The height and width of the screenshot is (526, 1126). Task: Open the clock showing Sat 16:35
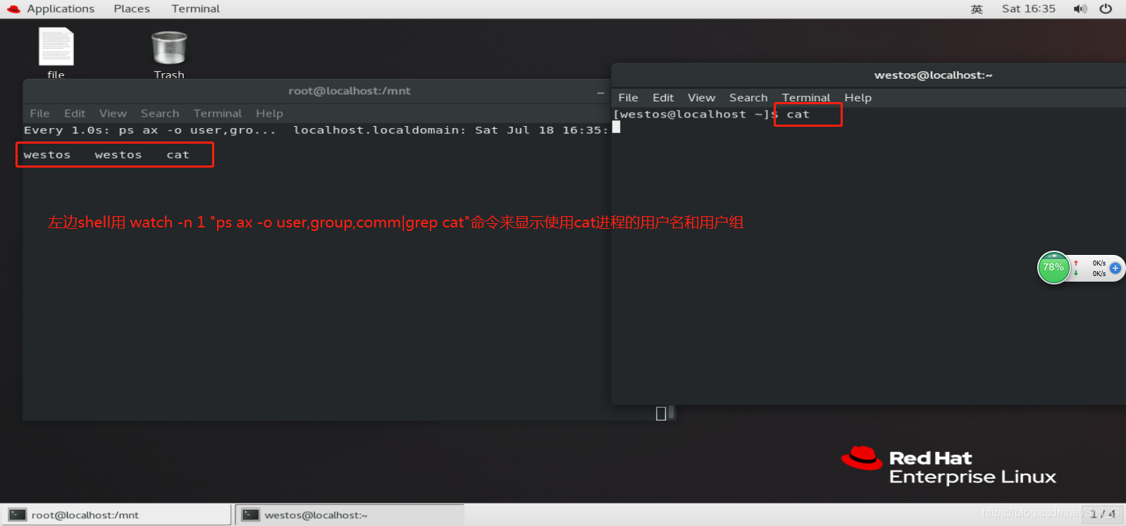[1029, 8]
